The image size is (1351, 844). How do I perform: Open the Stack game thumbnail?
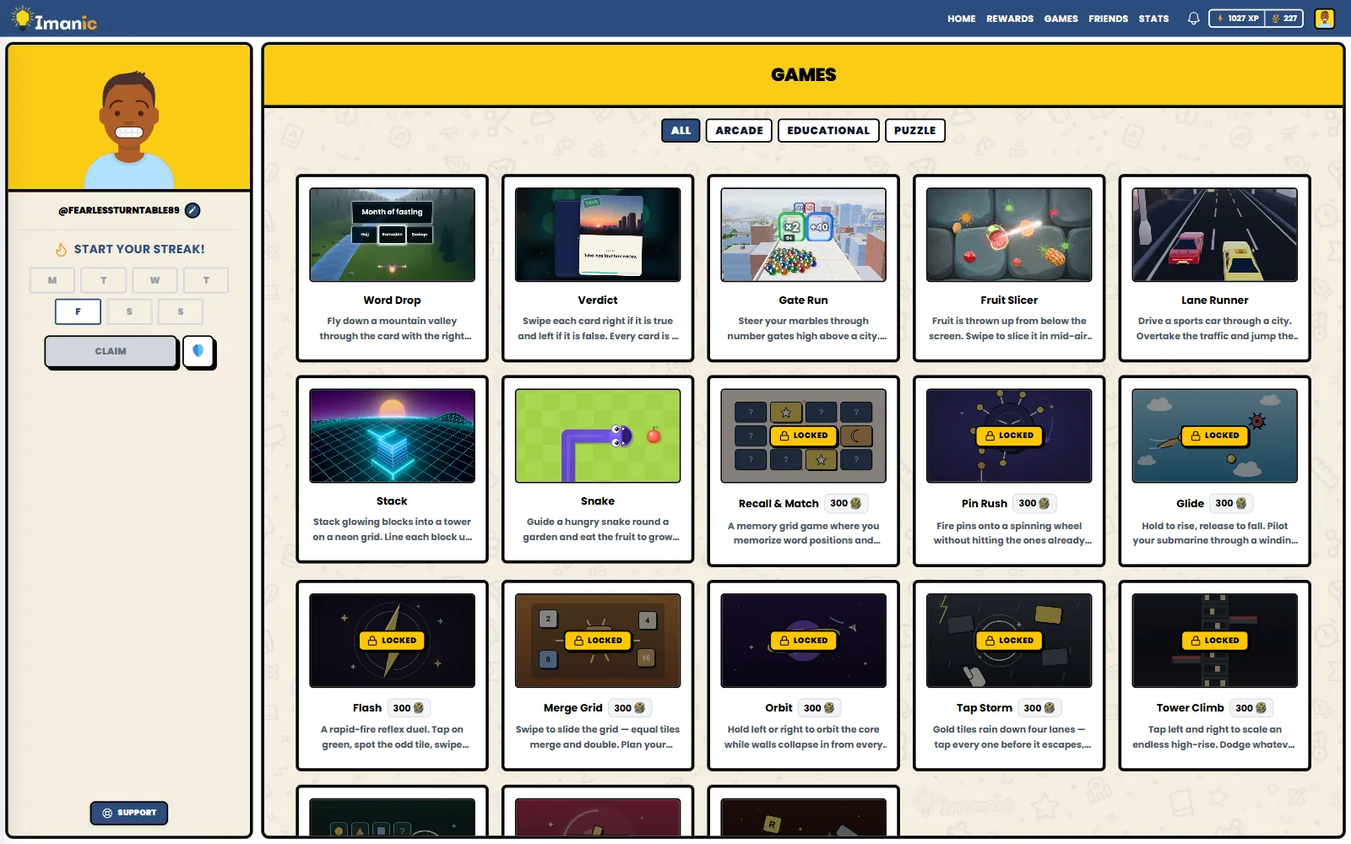[392, 436]
